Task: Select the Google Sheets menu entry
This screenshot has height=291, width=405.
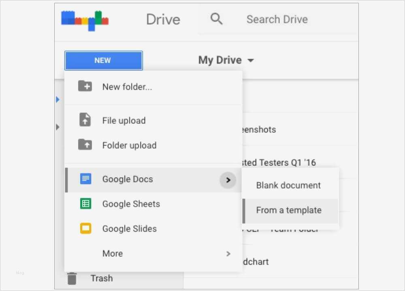Action: (x=131, y=204)
